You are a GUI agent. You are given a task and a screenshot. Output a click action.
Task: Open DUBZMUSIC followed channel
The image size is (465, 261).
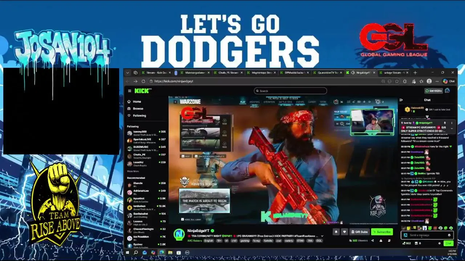(146, 148)
